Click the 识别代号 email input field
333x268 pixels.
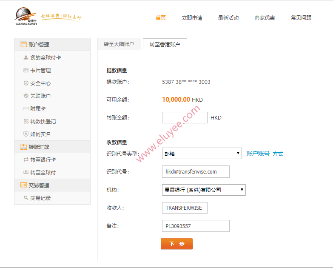(196, 171)
